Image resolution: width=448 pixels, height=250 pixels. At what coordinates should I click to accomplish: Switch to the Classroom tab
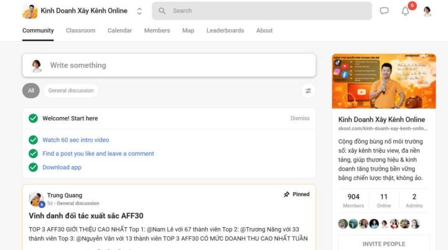pyautogui.click(x=80, y=30)
